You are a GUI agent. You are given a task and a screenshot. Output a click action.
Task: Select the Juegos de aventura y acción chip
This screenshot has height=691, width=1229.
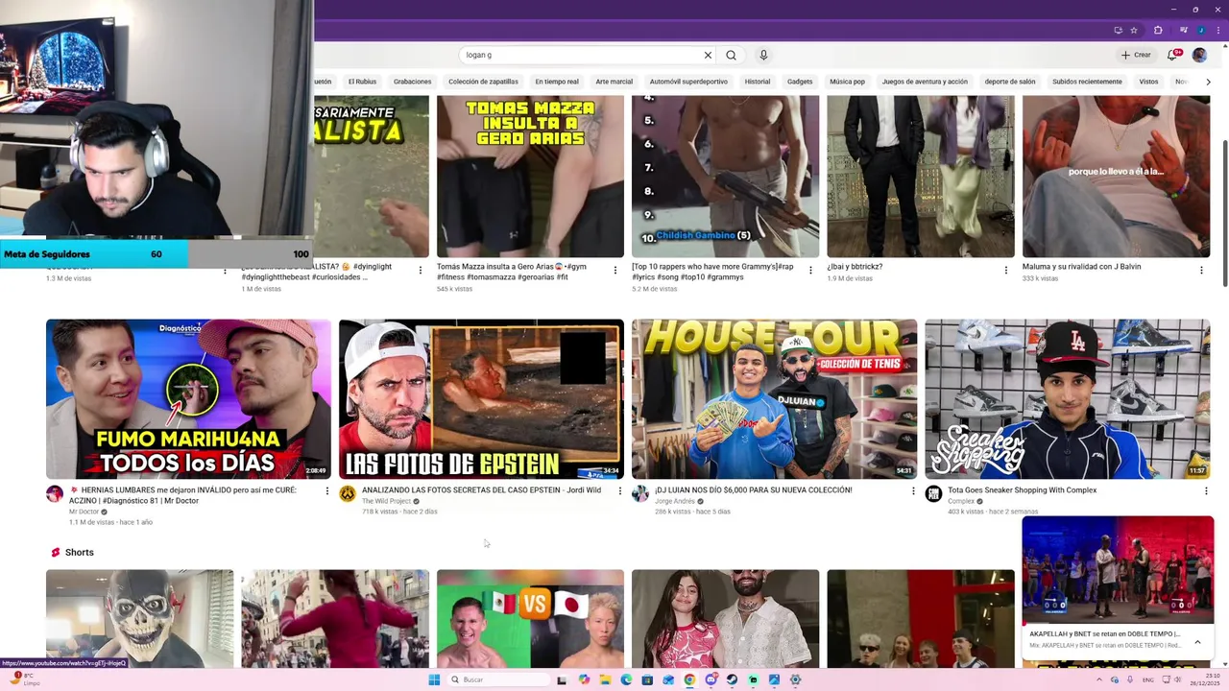[x=925, y=82]
